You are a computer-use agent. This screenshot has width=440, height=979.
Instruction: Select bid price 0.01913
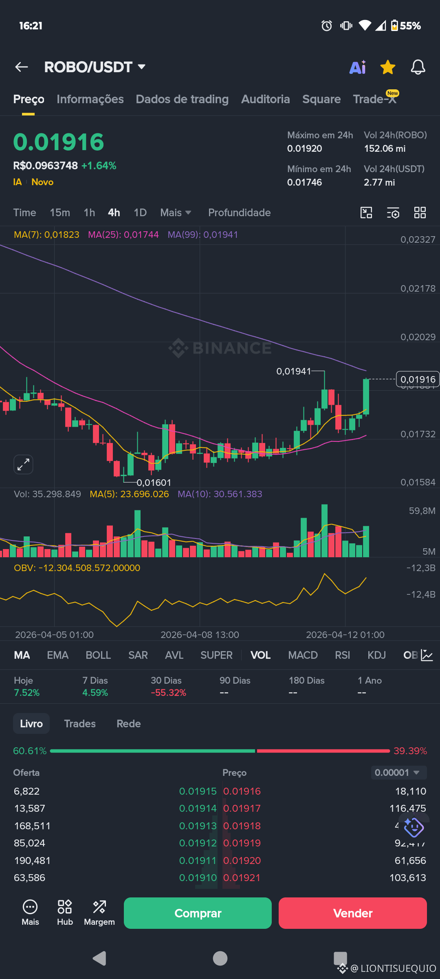click(198, 826)
